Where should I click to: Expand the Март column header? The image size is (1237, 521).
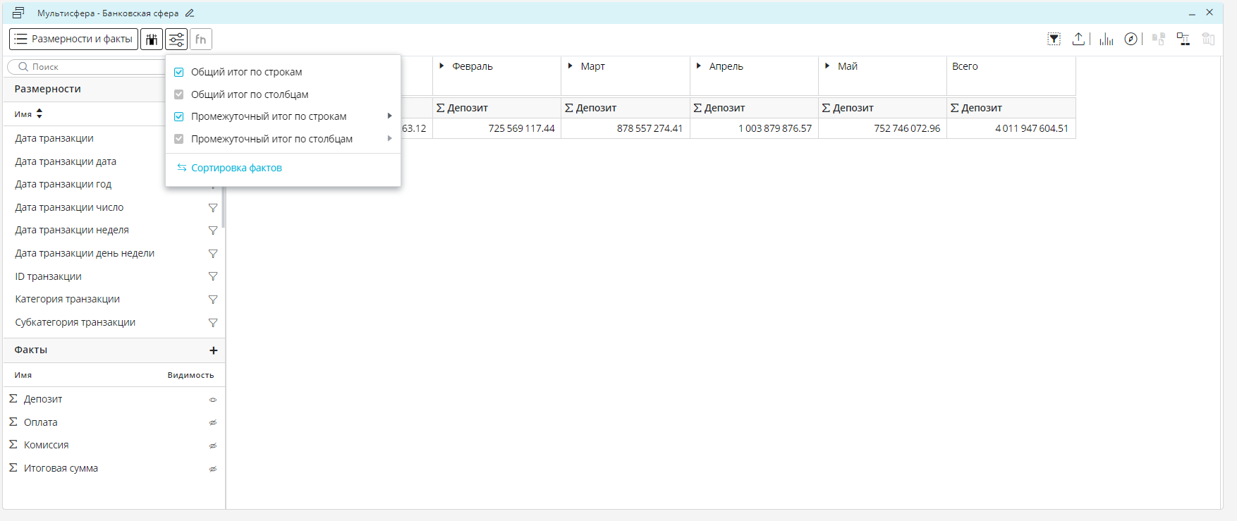click(570, 66)
